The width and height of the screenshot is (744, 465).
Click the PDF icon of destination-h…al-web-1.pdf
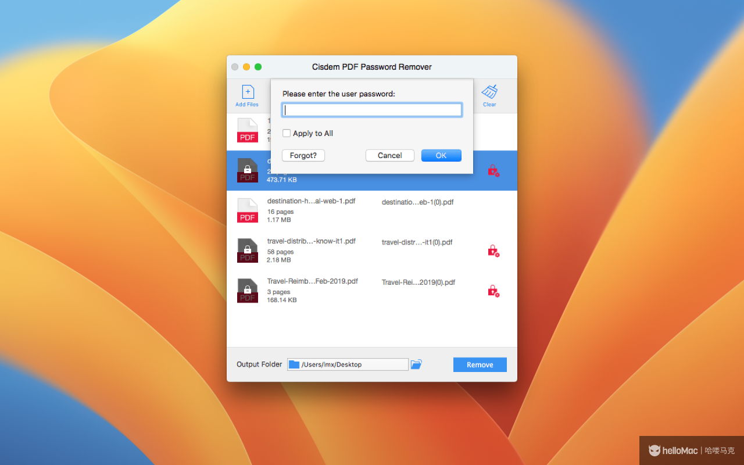pyautogui.click(x=248, y=210)
